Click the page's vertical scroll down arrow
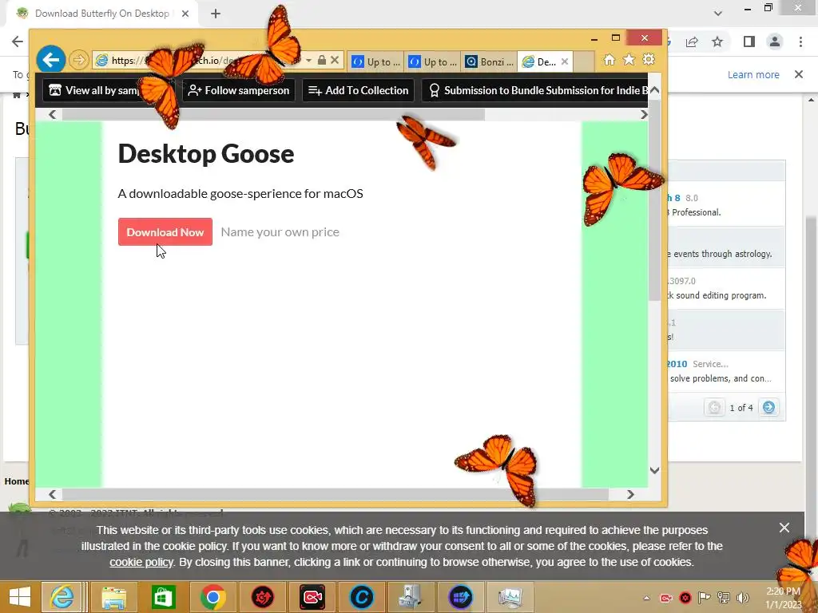Viewport: 818px width, 613px height. [654, 470]
